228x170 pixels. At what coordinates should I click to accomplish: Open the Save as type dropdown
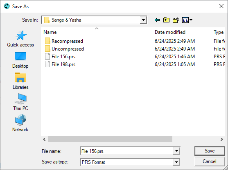click(176, 162)
